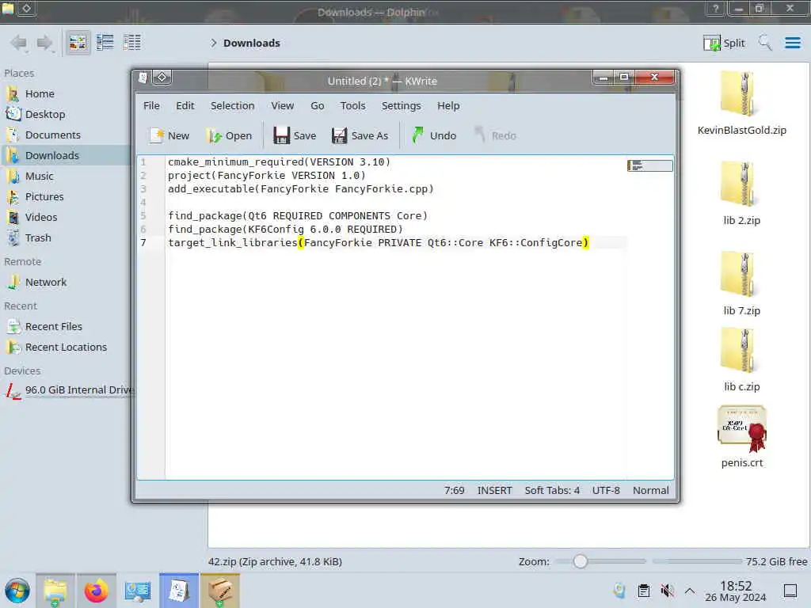Click the breadcrumb chevron before Downloads
811x608 pixels.
(x=213, y=43)
